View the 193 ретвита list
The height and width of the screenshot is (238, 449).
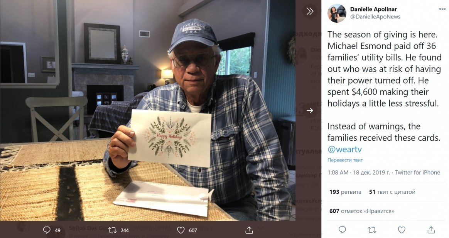(x=345, y=192)
